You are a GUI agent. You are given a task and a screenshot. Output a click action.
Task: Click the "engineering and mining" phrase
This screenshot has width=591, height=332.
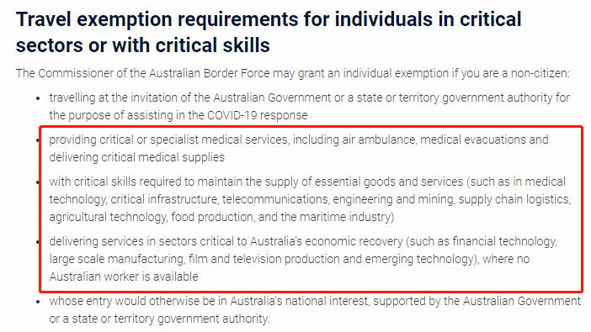394,199
